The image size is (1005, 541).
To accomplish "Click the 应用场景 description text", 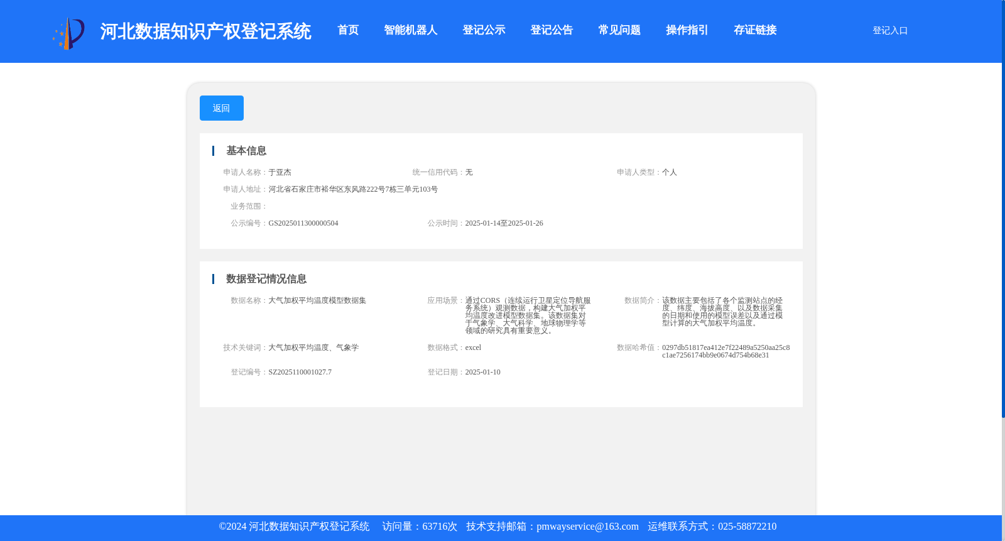I will (528, 315).
